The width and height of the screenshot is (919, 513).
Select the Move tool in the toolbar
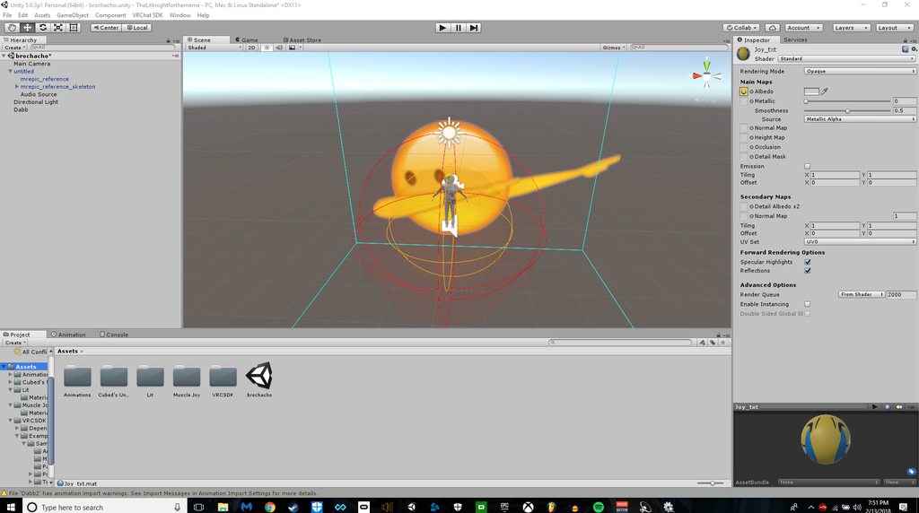pos(28,28)
